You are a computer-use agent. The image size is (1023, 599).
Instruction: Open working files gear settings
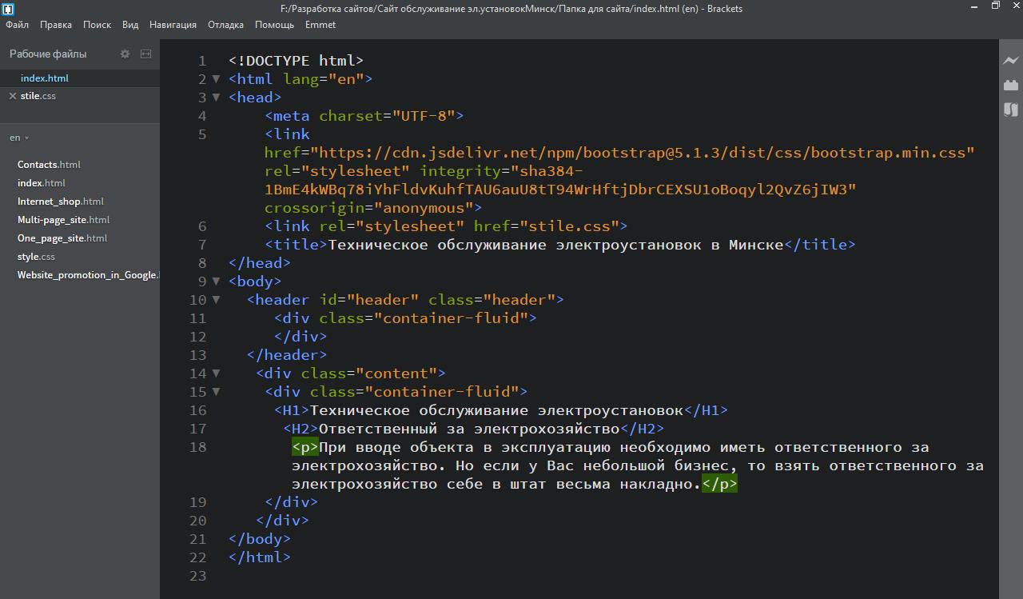point(125,54)
